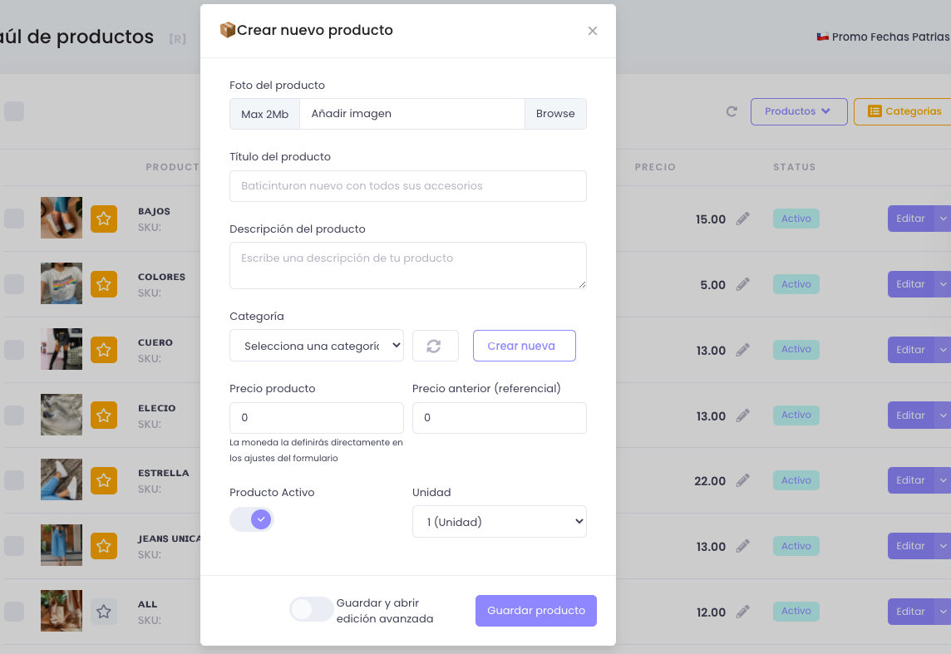
Task: Open Editar menu options for ESTRELLA product
Action: pos(944,479)
